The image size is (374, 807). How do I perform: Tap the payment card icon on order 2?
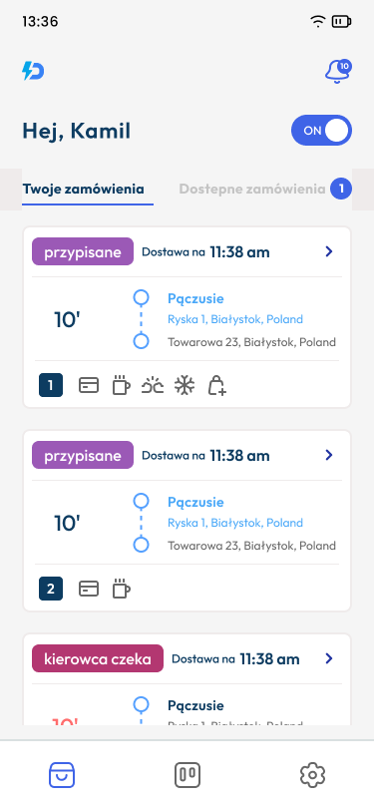pyautogui.click(x=89, y=589)
